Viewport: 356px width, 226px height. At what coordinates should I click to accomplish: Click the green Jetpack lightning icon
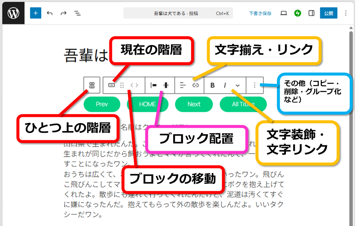click(x=297, y=13)
